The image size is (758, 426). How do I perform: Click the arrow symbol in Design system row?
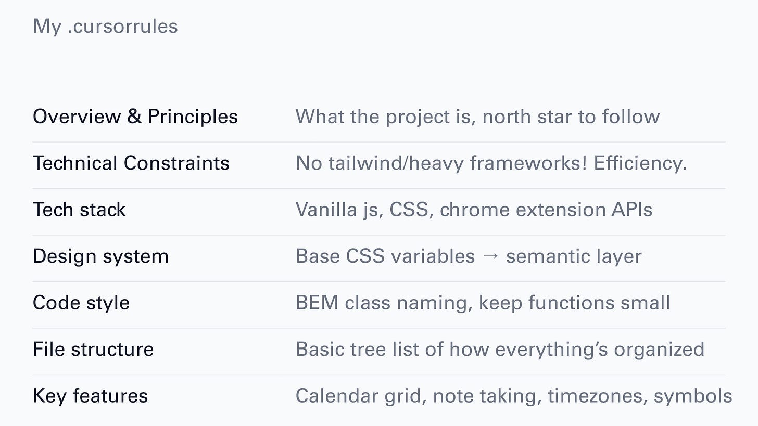click(490, 257)
